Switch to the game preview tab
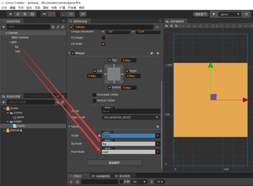253x186 pixels. tap(123, 176)
